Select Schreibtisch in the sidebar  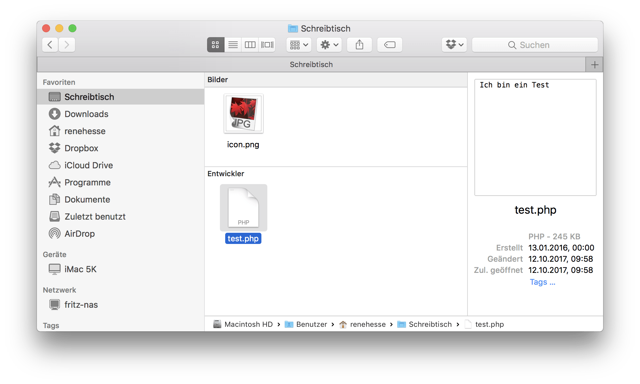coord(120,97)
